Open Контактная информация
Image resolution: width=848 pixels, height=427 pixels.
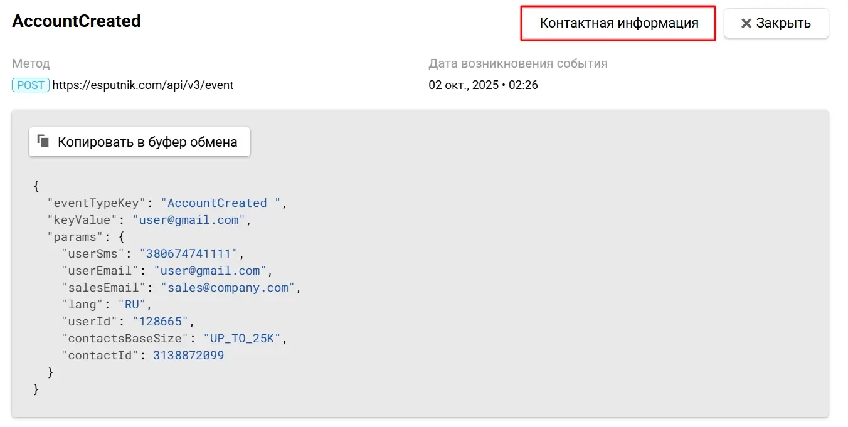click(x=618, y=23)
